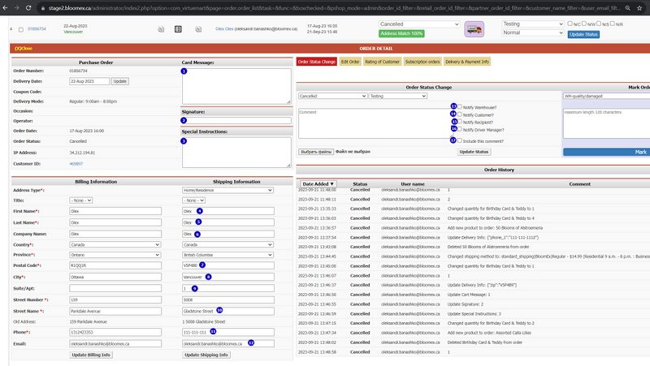Click billing Phone field

115,332
